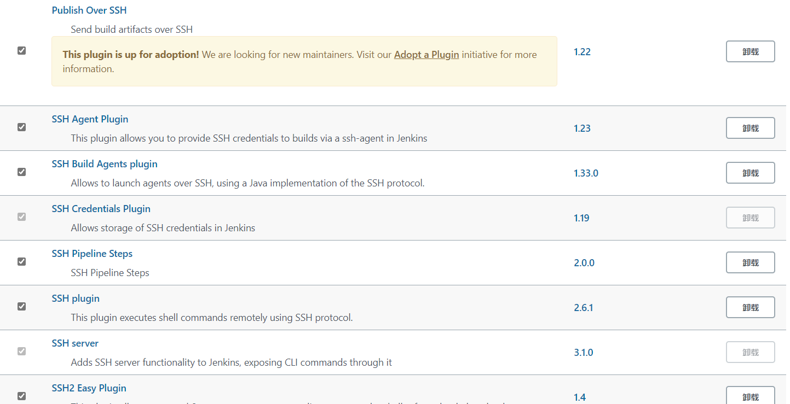Click disabled uninstall button for SSH server
The image size is (790, 404).
[751, 352]
